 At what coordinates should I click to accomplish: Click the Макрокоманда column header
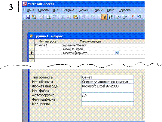(x=90, y=41)
